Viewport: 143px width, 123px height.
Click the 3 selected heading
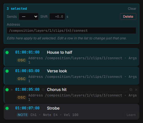pos(17,9)
